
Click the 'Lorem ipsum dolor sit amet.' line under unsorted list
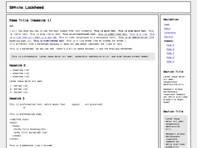[x=26, y=81]
